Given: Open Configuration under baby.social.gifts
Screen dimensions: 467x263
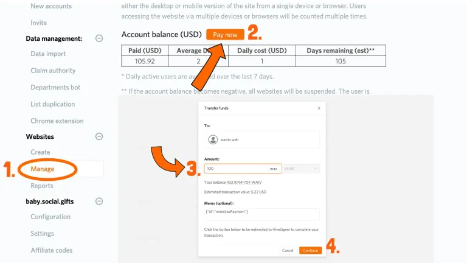Looking at the screenshot, I should [50, 217].
